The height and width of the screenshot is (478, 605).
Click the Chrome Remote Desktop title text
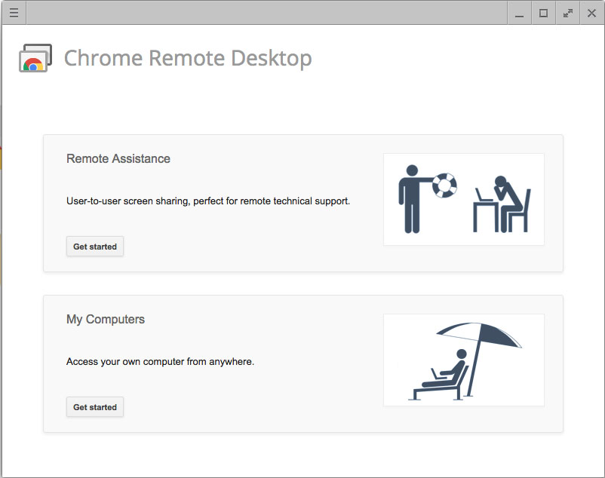pos(188,59)
